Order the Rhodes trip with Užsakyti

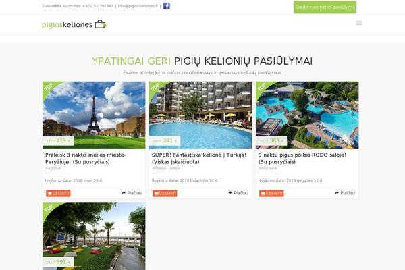pyautogui.click(x=271, y=194)
